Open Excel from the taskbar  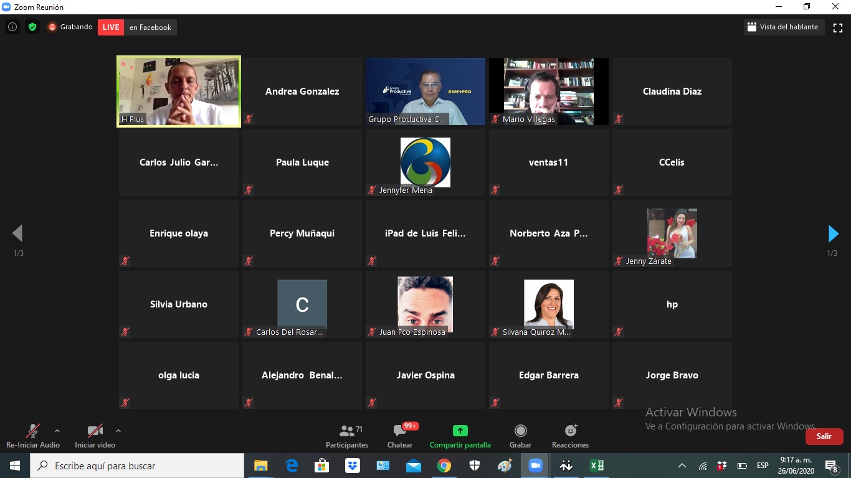596,466
